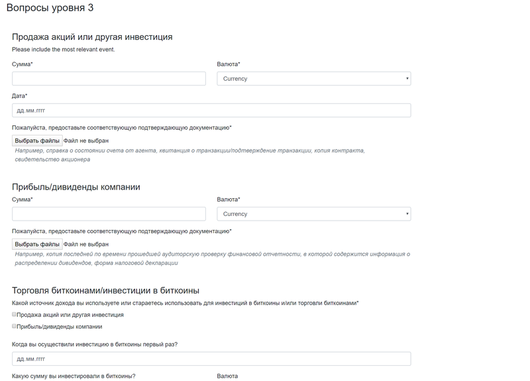
Task: Open the Валюта dropdown under Продажа акций
Action: [x=313, y=78]
